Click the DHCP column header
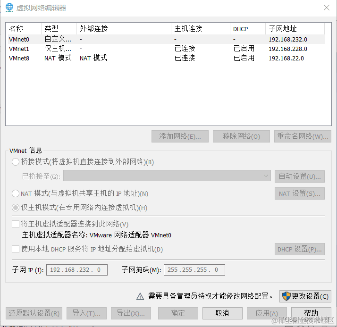 click(248, 28)
